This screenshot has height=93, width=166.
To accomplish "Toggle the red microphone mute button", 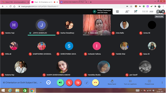I will pyautogui.click(x=69, y=83).
